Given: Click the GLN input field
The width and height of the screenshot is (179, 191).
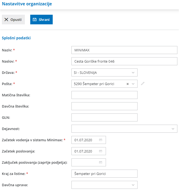Looking at the screenshot, I should 104,117.
